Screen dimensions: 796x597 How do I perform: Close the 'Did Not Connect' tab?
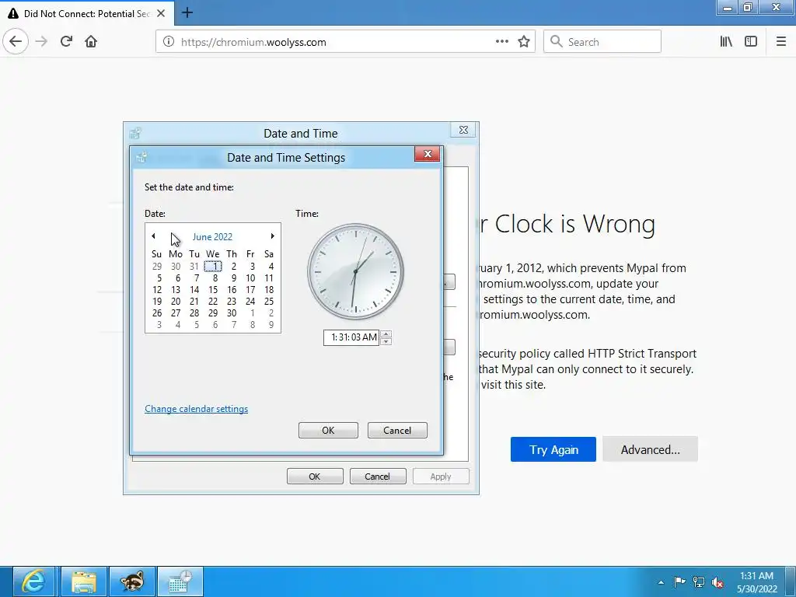click(161, 13)
